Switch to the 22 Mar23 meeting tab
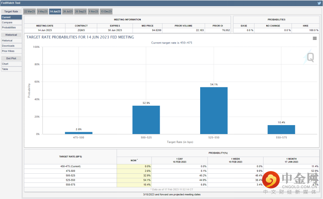 tap(30, 12)
